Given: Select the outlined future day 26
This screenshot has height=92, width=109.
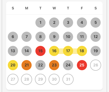Looking at the screenshot, I should (x=96, y=65).
